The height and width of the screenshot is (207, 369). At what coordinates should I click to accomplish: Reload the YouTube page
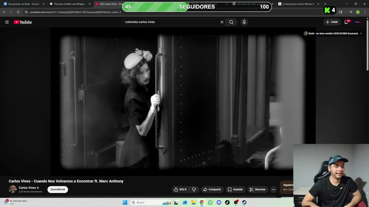click(18, 12)
